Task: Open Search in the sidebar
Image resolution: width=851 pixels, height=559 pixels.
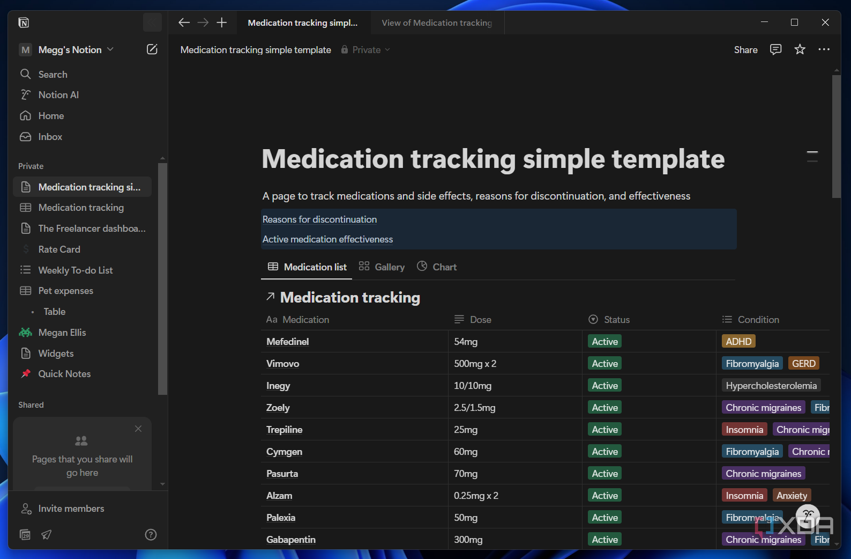Action: pyautogui.click(x=83, y=74)
